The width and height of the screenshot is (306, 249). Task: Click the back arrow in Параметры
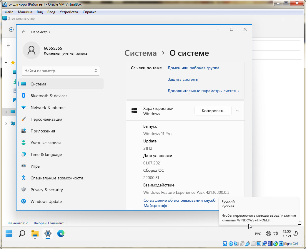(x=24, y=32)
